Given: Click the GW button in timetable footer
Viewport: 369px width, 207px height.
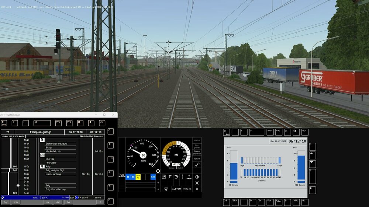Looking at the screenshot, I should 58,202.
